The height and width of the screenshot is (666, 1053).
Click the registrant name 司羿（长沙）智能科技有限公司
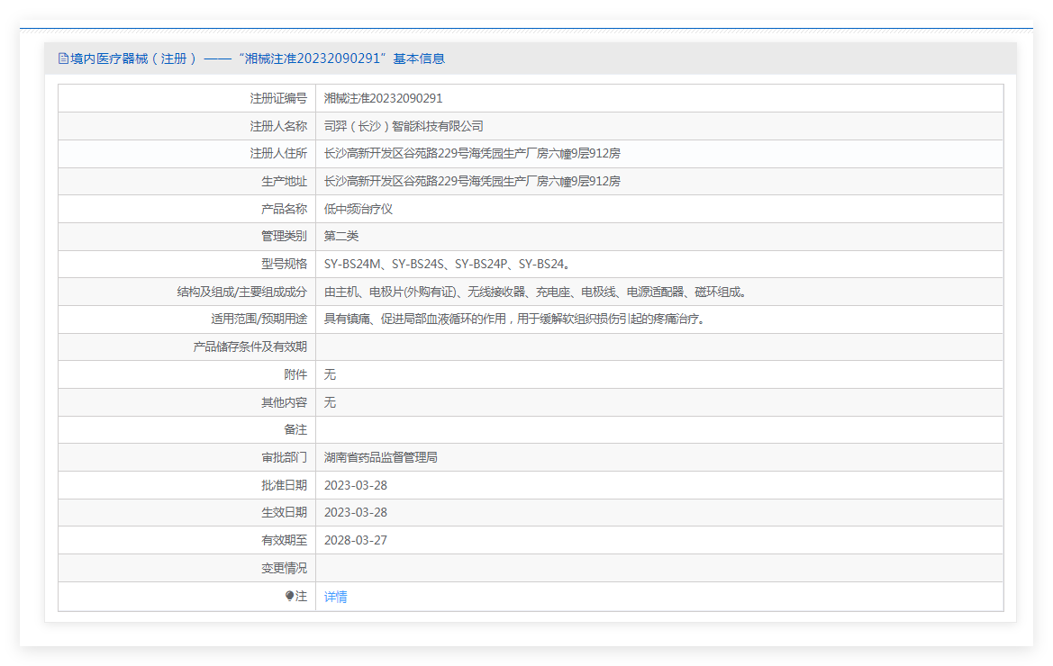[x=404, y=126]
